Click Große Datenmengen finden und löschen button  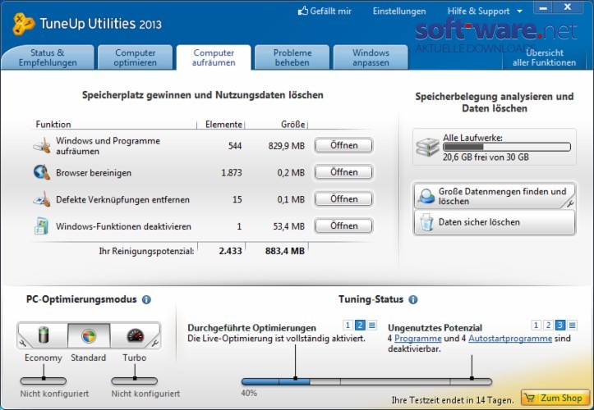[x=495, y=196]
